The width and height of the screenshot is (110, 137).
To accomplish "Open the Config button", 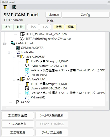I will [x=85, y=15].
